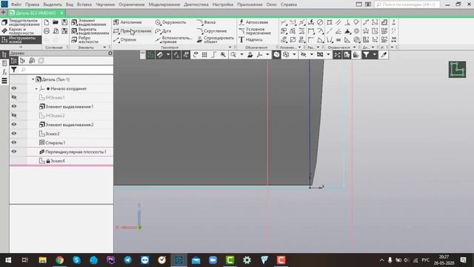Open the Элементы group dropdown arrow
The width and height of the screenshot is (474, 267).
104,47
